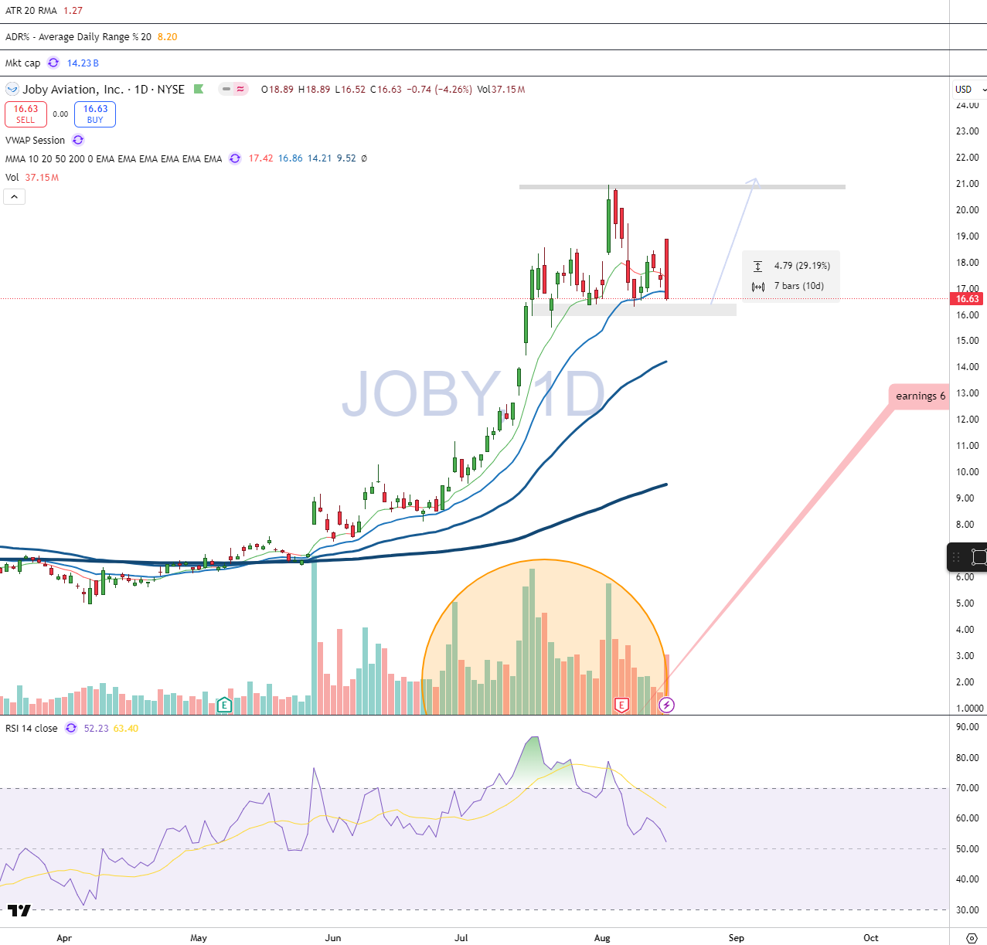Screen dimensions: 987x945
Task: Click the 4.79 (29.19%) measurement info box
Action: (x=791, y=275)
